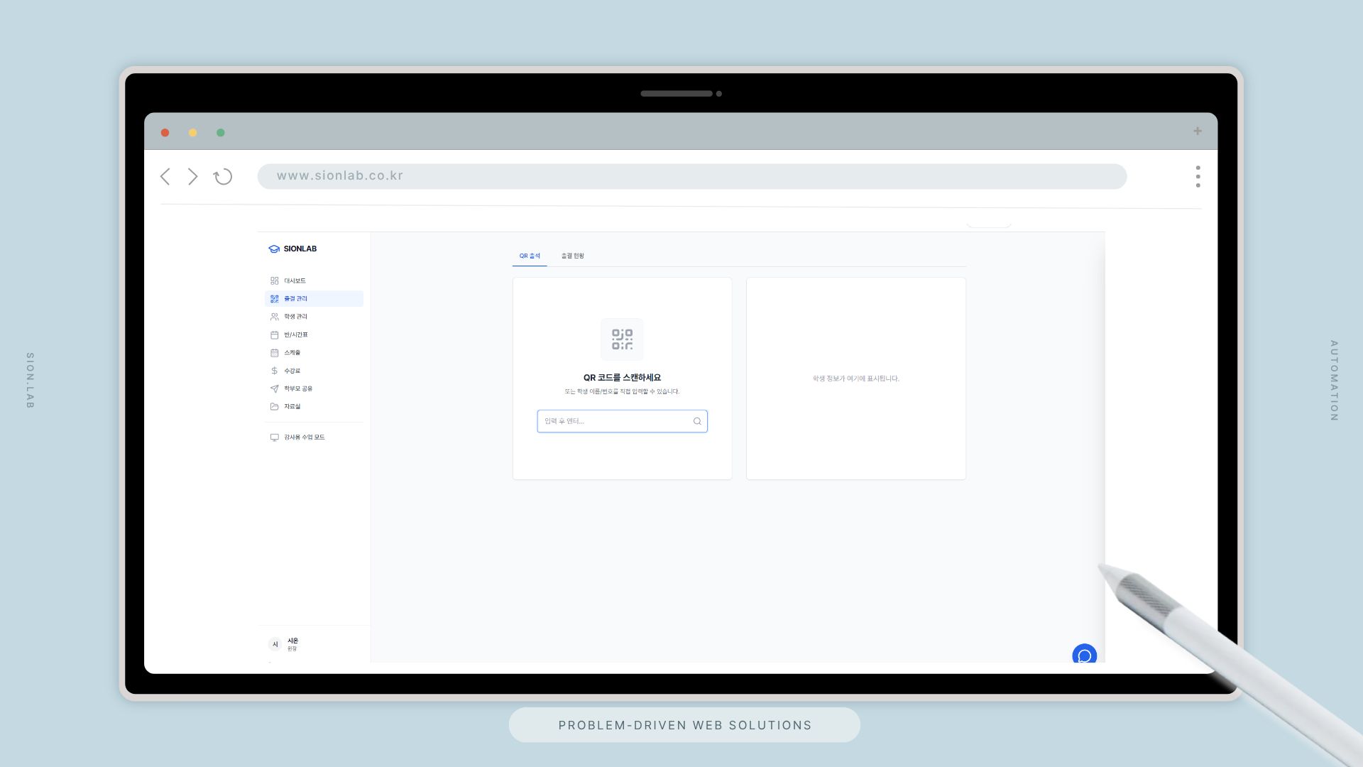The image size is (1363, 767).
Task: Open the blue chat bubble button
Action: (1084, 655)
